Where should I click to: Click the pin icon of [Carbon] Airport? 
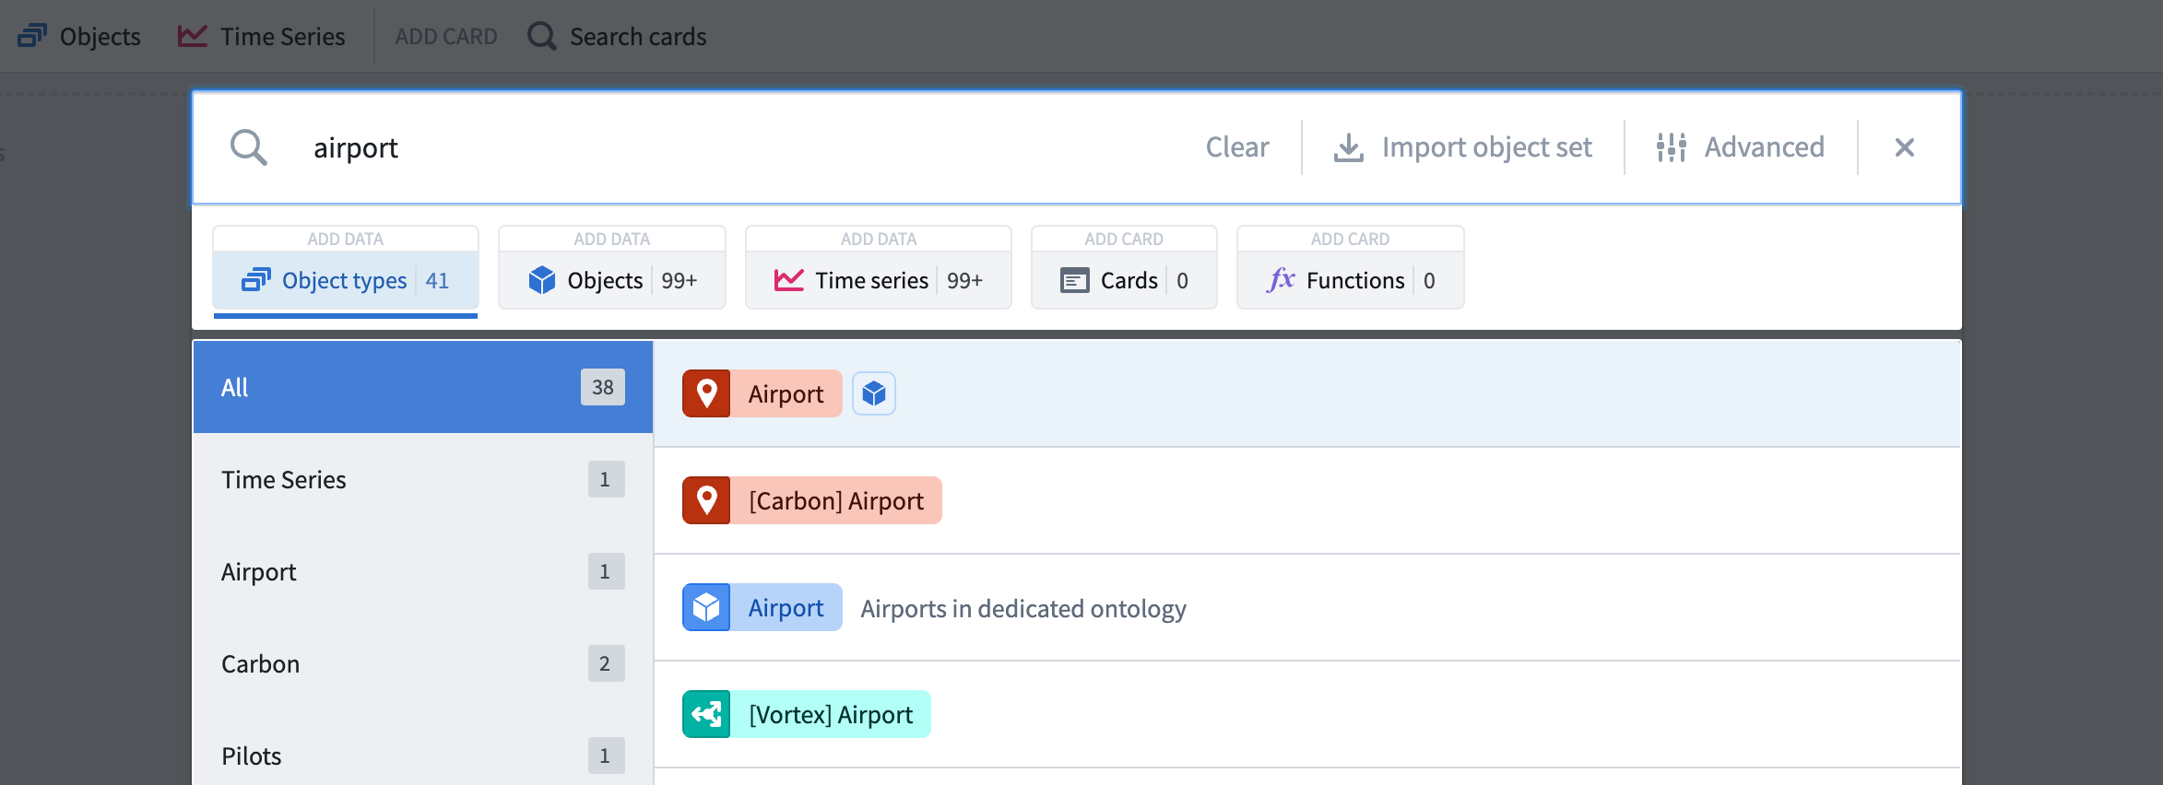[706, 500]
